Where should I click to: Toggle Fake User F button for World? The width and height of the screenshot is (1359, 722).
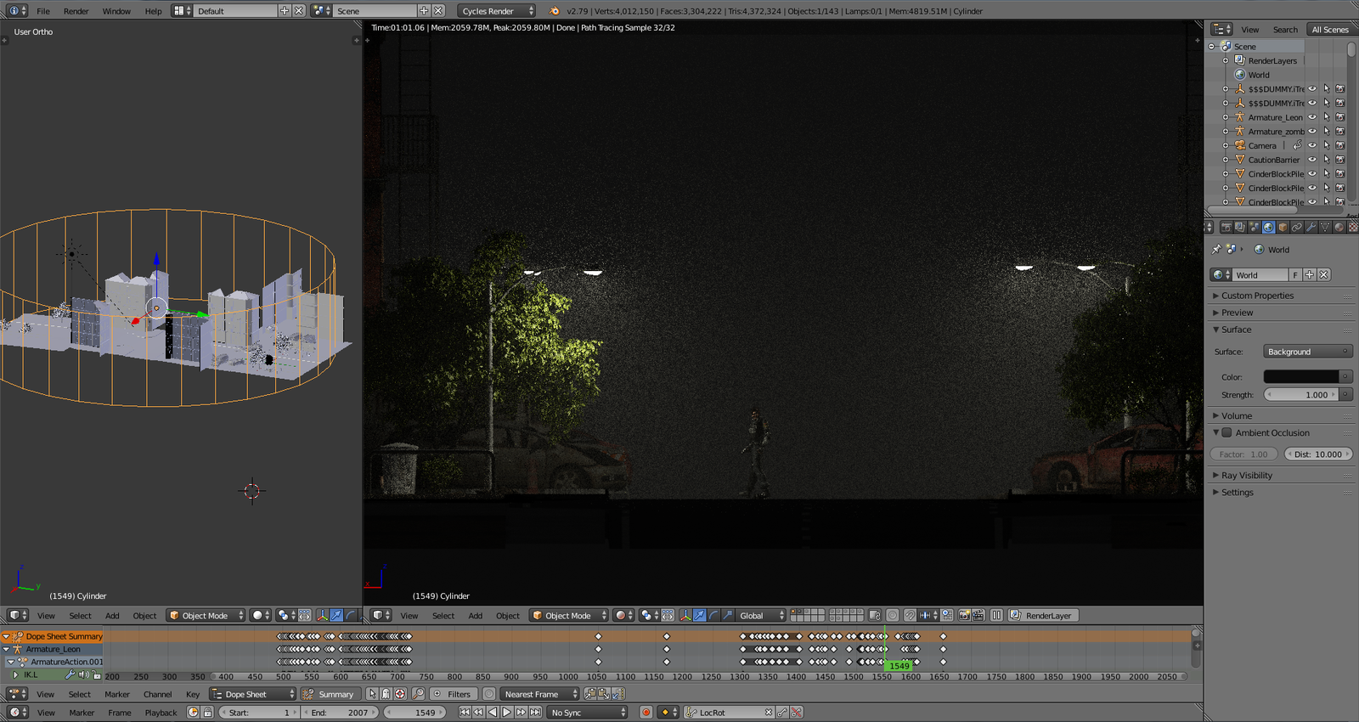[x=1295, y=274]
